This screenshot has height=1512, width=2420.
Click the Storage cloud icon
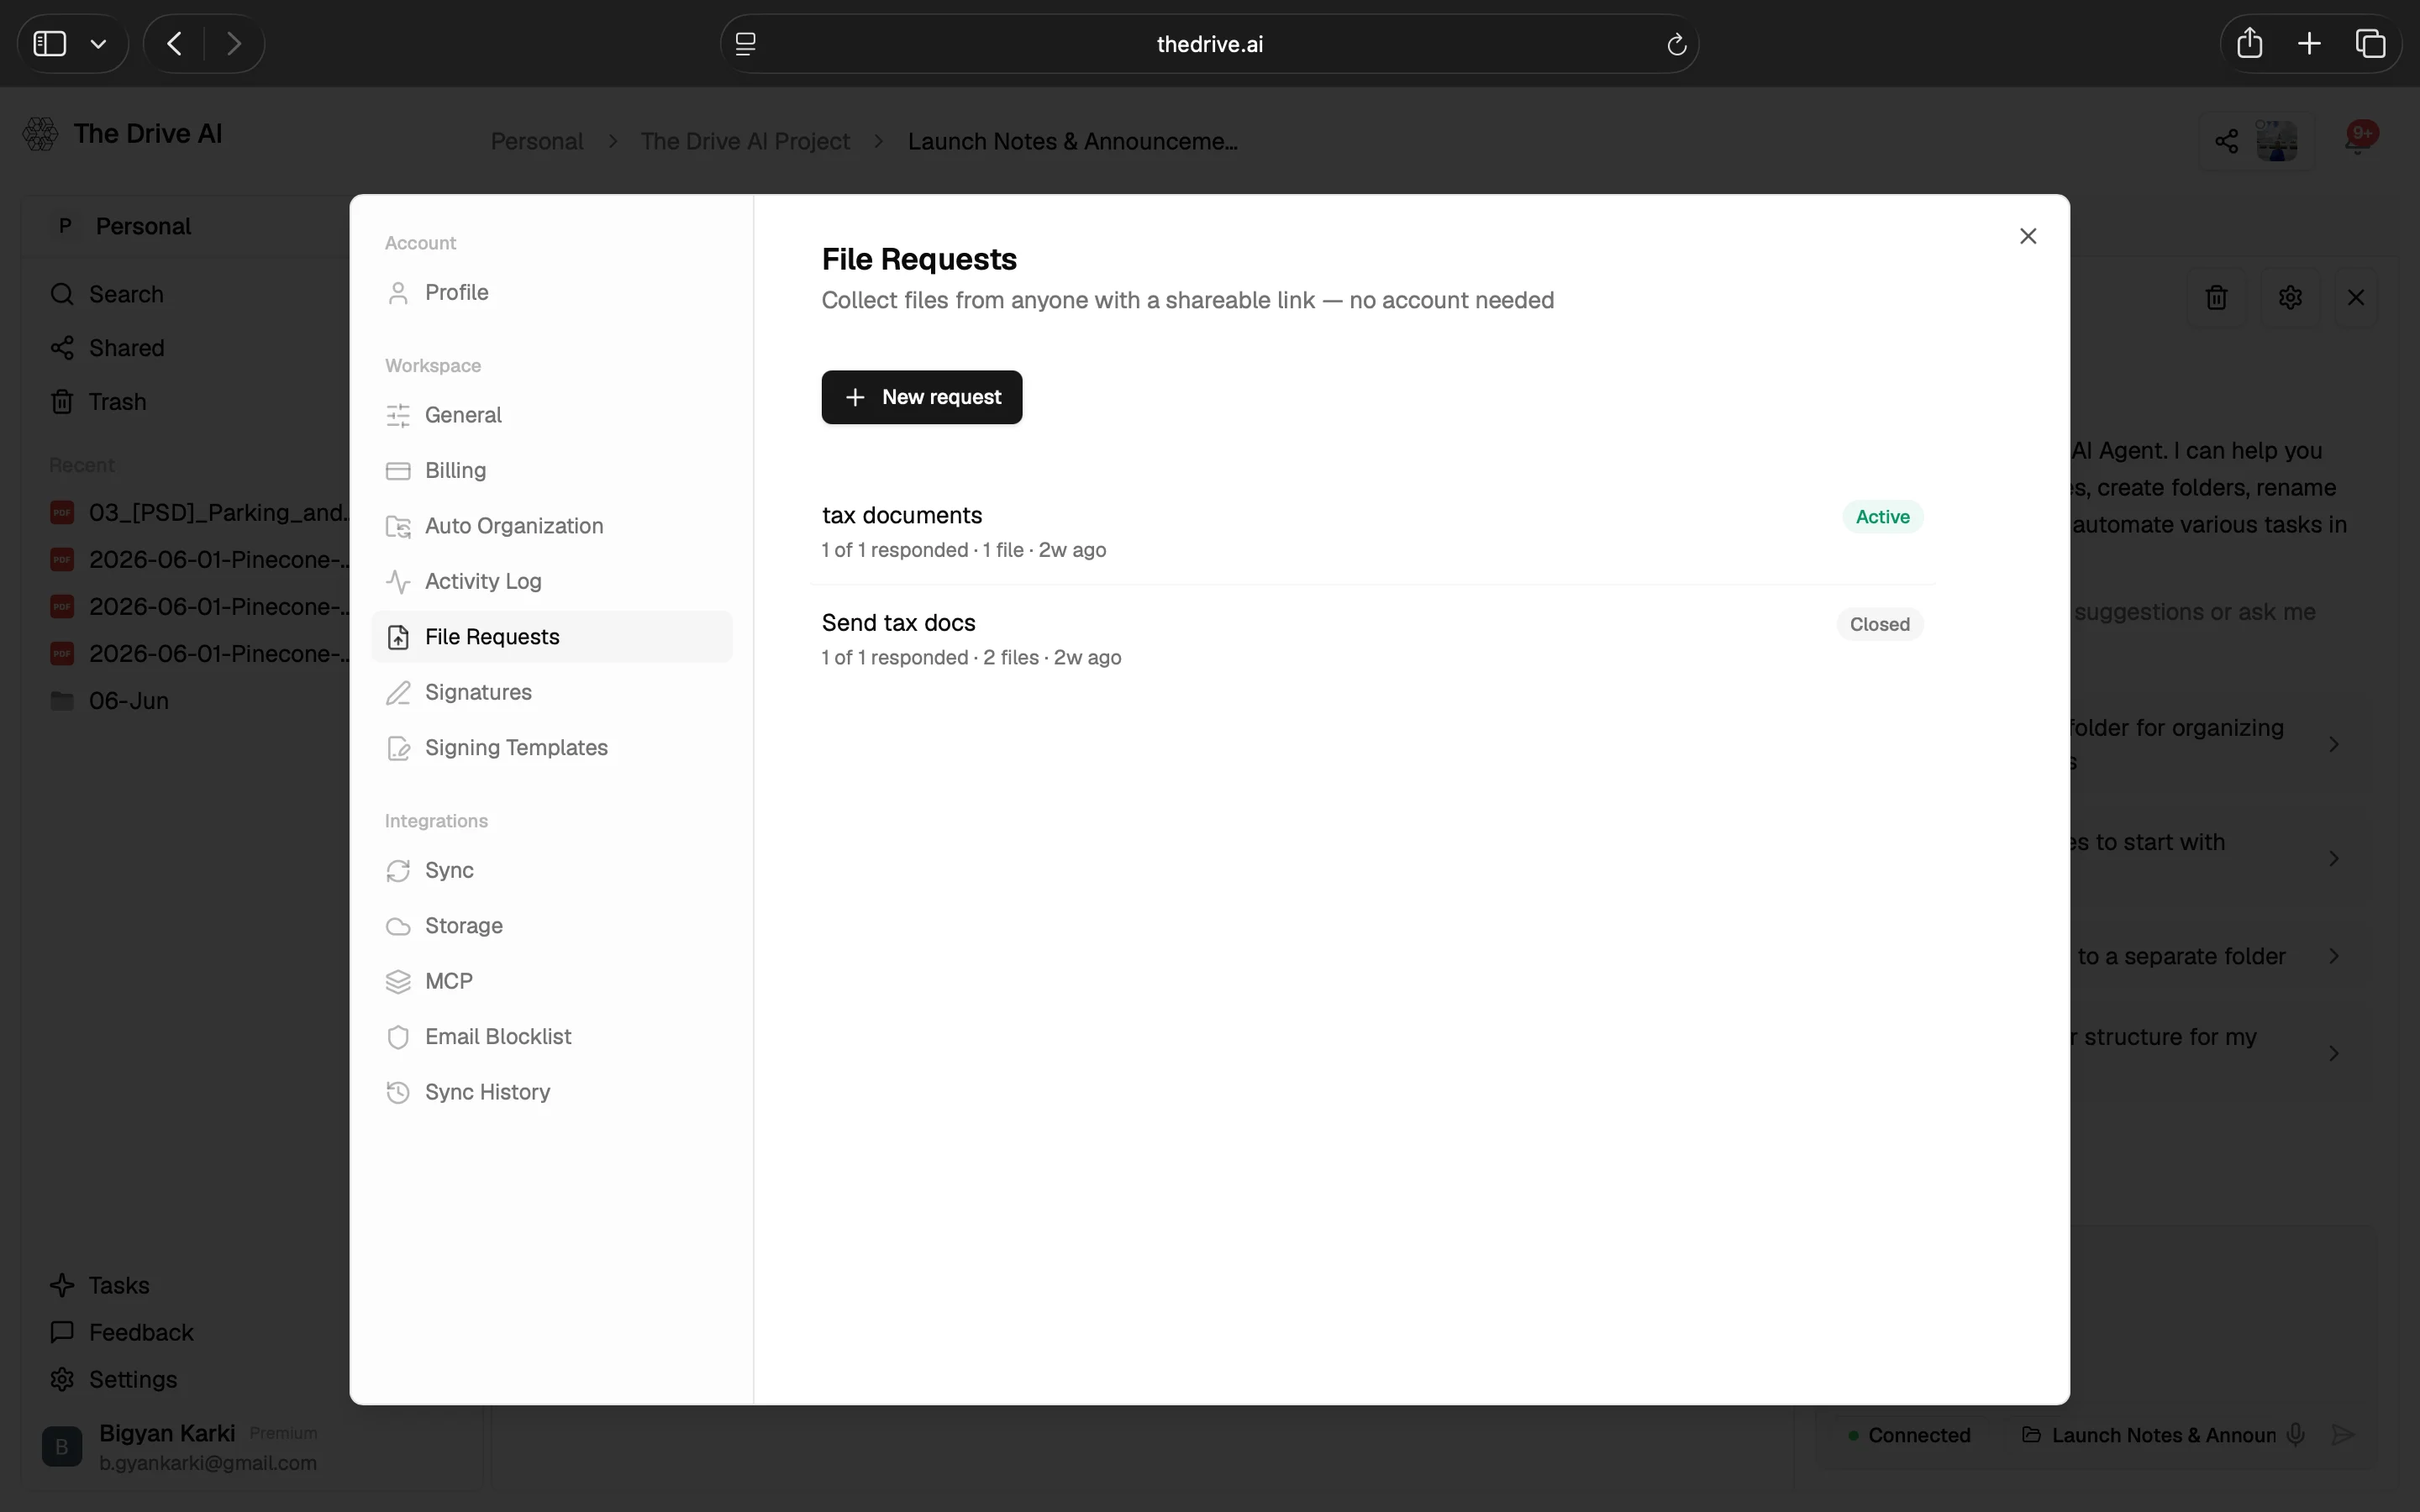pyautogui.click(x=398, y=926)
